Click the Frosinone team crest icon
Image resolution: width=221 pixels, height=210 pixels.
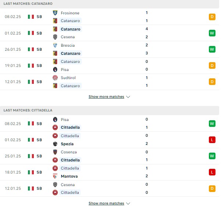click(x=55, y=13)
